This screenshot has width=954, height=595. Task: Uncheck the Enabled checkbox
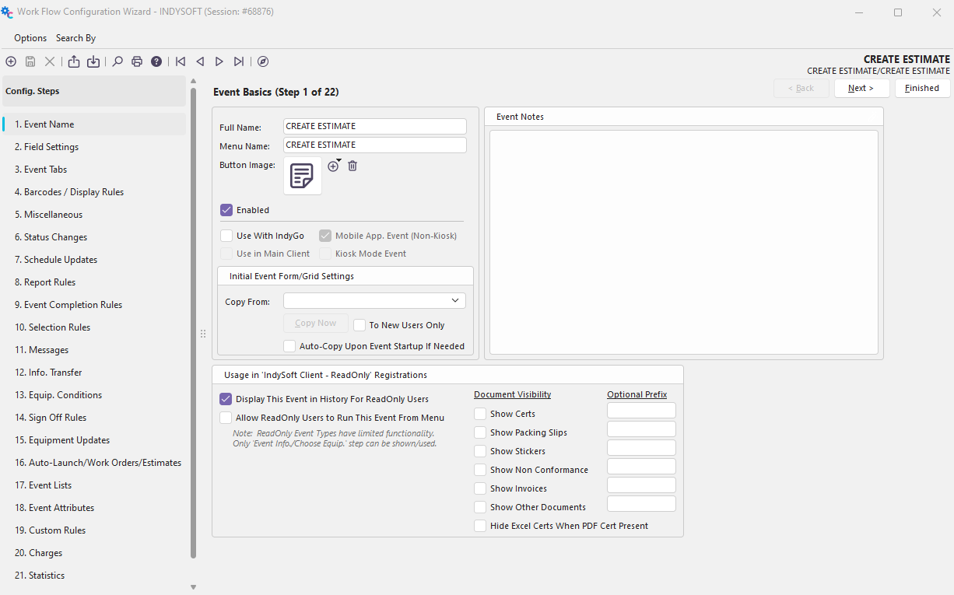point(226,210)
